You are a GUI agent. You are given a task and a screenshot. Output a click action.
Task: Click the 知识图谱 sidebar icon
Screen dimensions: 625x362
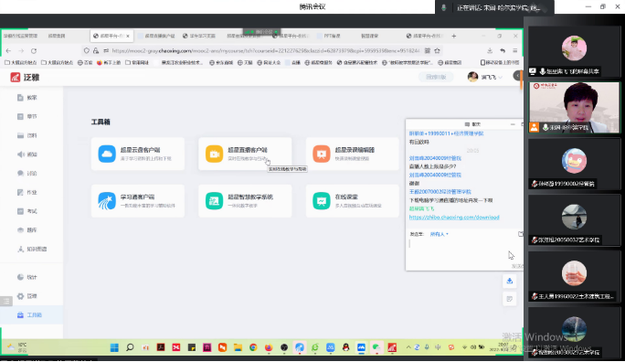(x=20, y=250)
